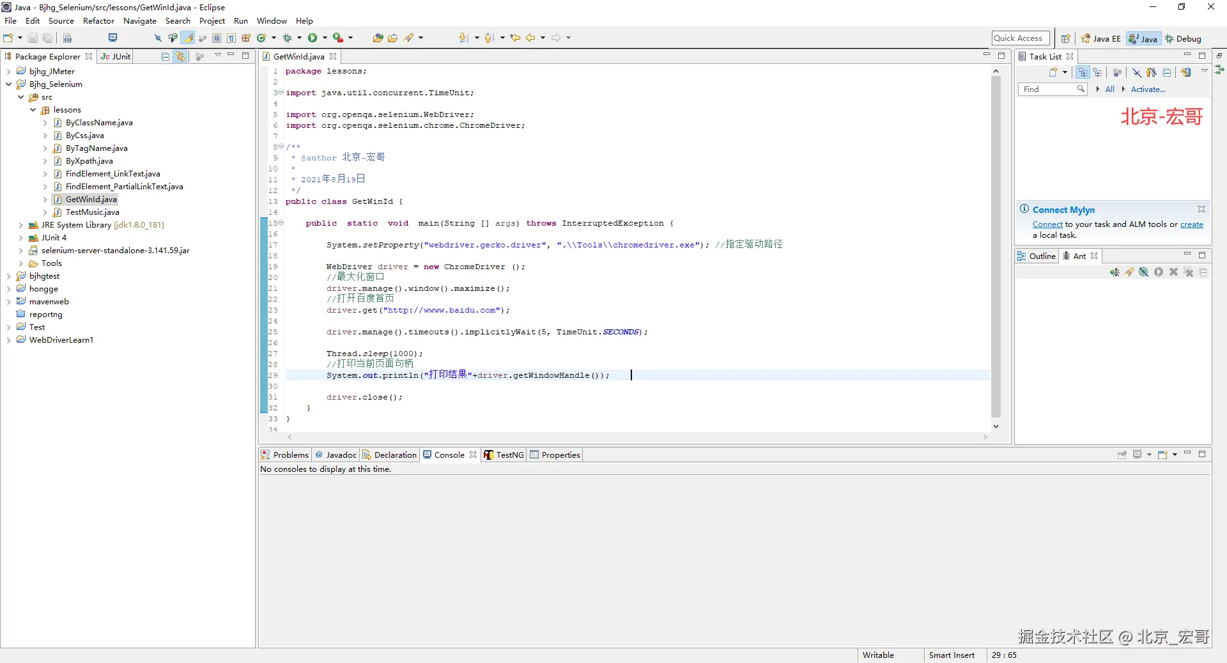Click the Open Perspective icon

(x=1065, y=39)
